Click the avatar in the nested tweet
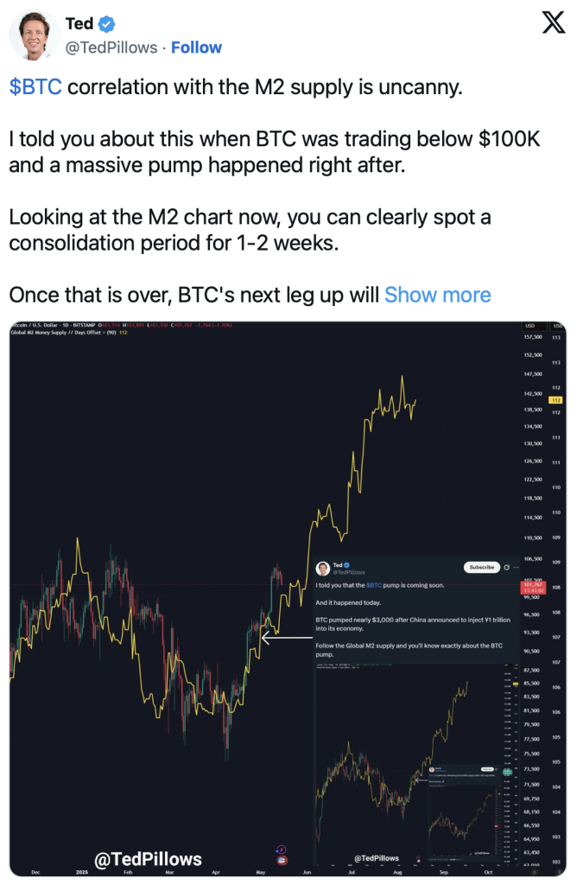 pos(323,568)
